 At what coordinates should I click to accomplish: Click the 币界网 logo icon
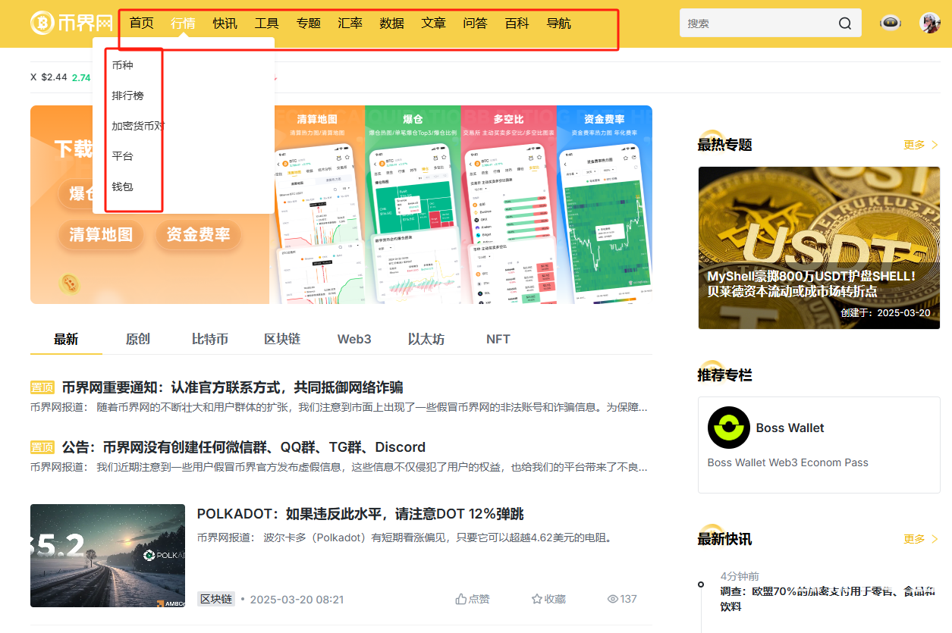pyautogui.click(x=42, y=24)
